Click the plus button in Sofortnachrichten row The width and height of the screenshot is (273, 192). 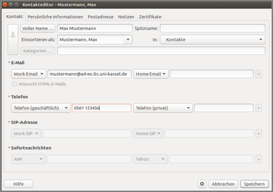pyautogui.click(x=259, y=159)
